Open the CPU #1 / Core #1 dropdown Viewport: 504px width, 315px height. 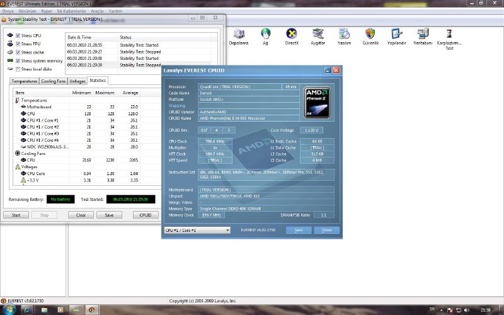197,230
